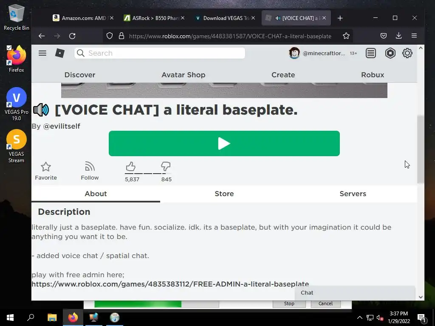Click the scroll down arrow
Screen dimensions: 435x326
(x=421, y=297)
